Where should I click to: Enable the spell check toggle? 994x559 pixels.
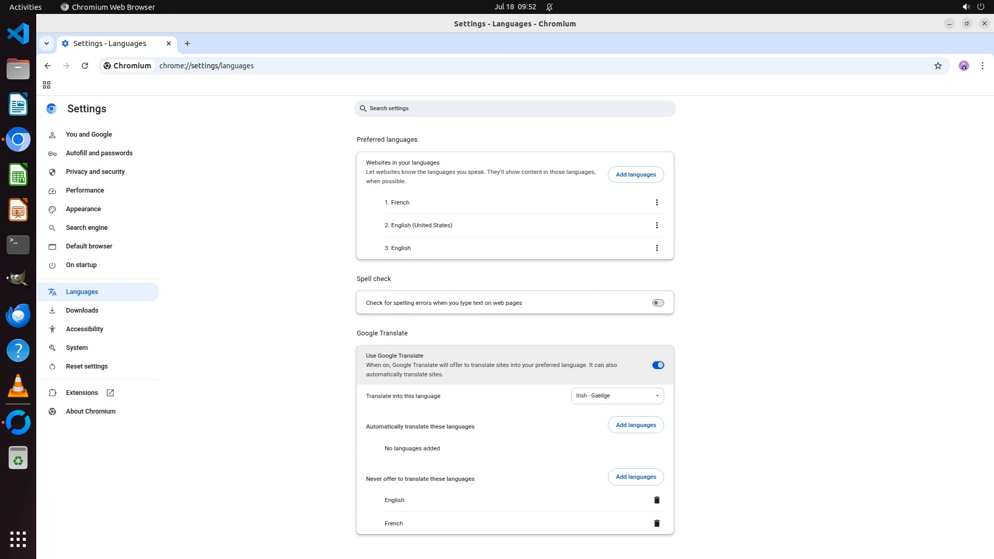pyautogui.click(x=657, y=303)
